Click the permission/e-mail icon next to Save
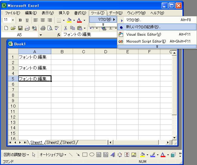Image resolution: width=197 pixels, height=165 pixels. 27,28
